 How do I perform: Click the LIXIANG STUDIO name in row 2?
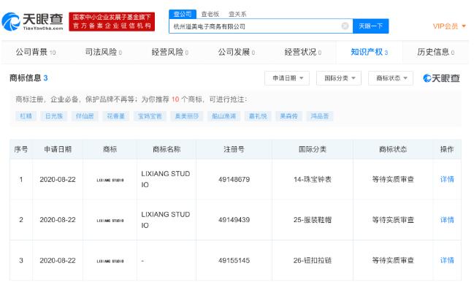pyautogui.click(x=166, y=220)
